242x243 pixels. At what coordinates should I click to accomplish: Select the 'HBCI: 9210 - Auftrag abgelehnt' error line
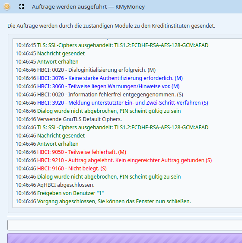click(114, 160)
